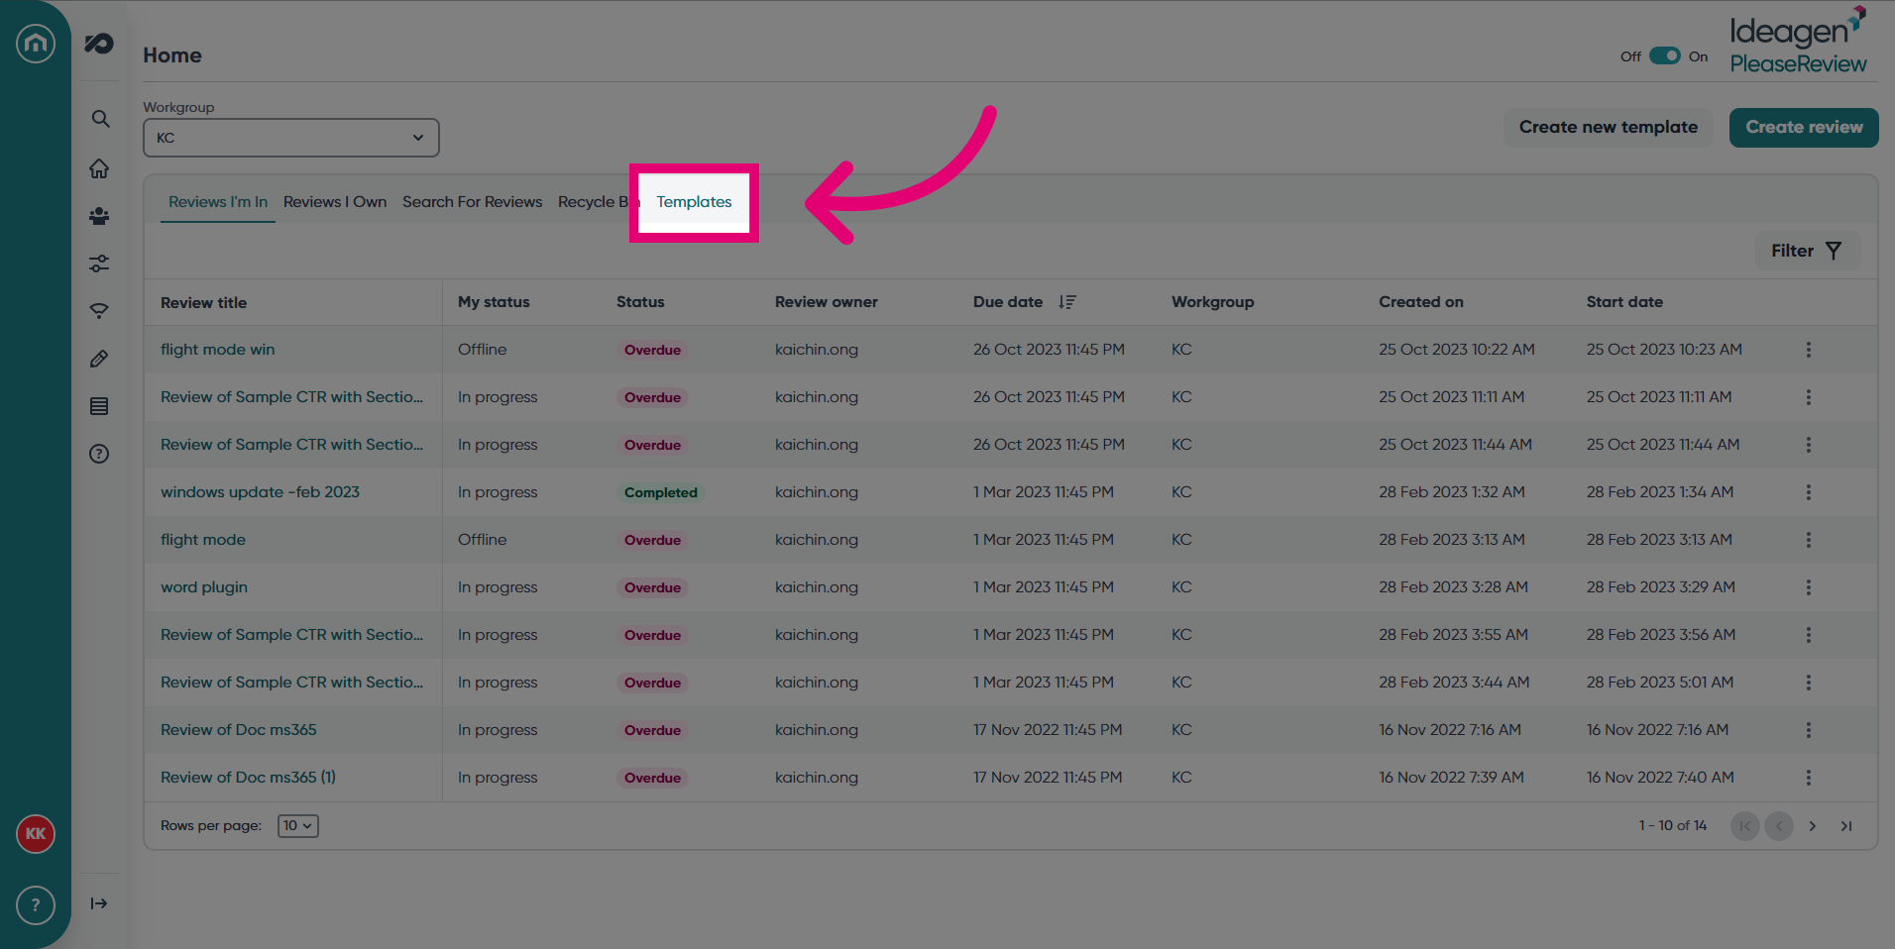Open the help circle at the bottom of the teal bar

[36, 905]
